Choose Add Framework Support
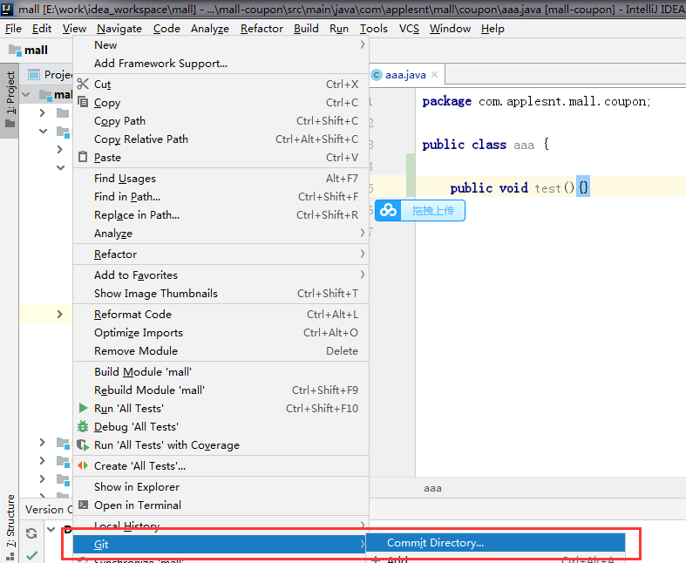 221,64
